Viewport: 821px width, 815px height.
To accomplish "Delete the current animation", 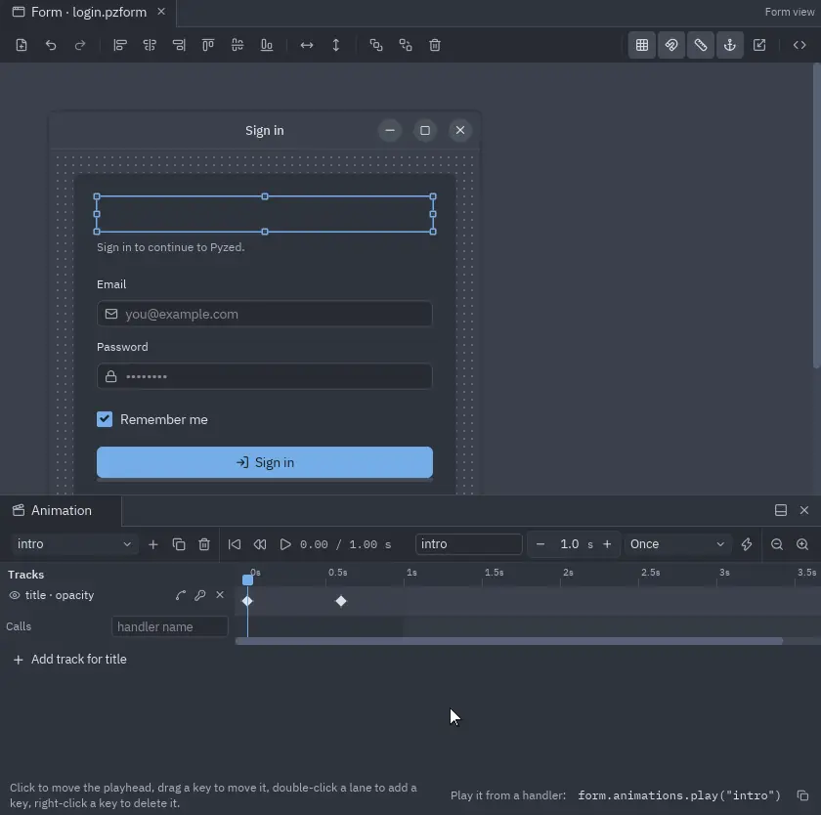I will click(204, 544).
